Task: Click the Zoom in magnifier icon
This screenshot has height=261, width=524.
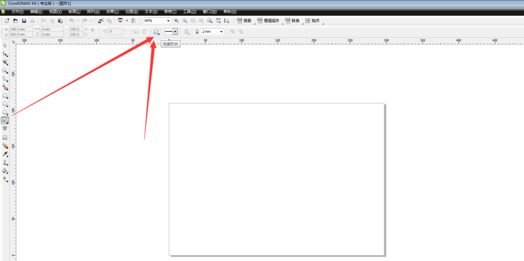Action: click(177, 21)
